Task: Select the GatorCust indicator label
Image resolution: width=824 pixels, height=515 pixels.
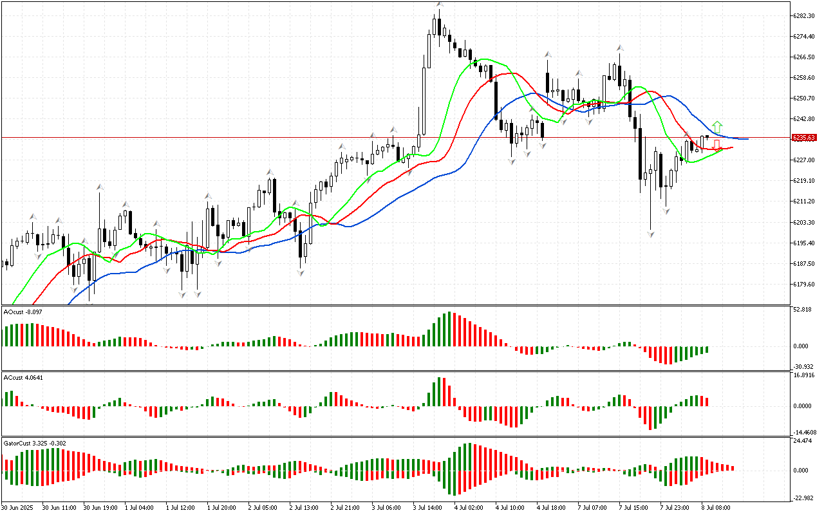Action: (35, 443)
